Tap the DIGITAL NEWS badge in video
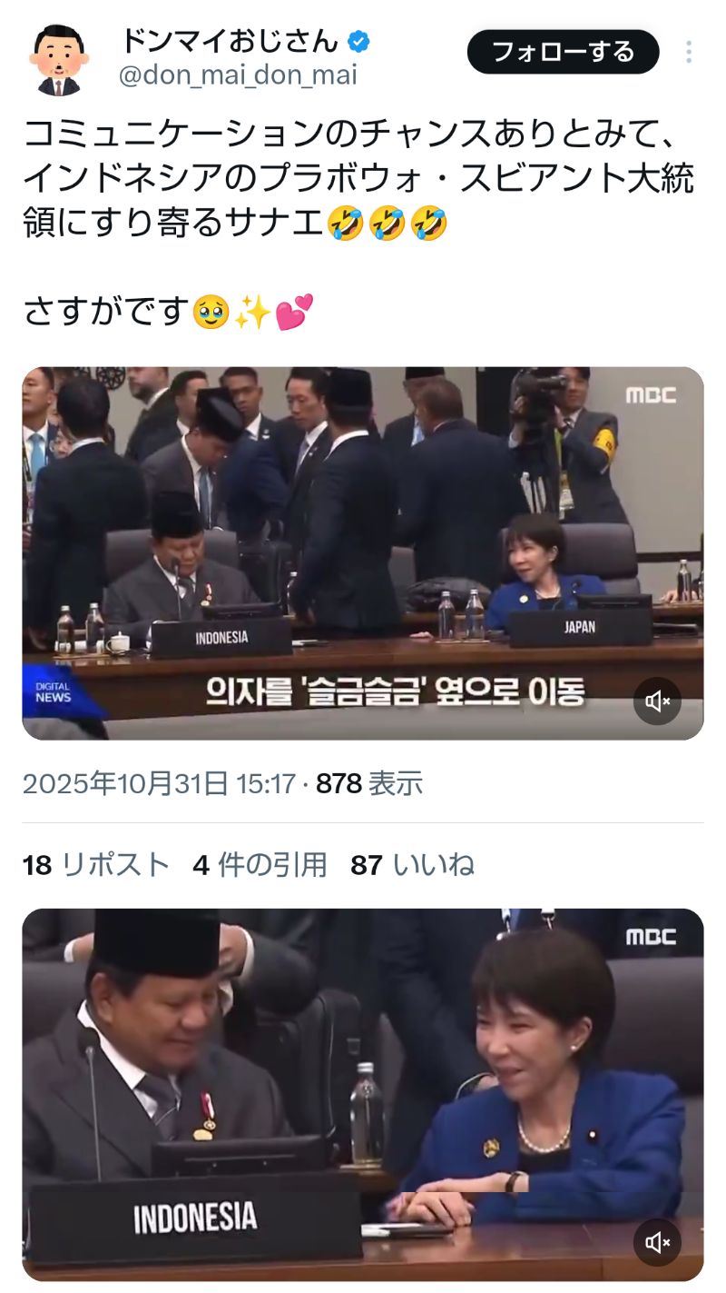The height and width of the screenshot is (1293, 726). (53, 692)
